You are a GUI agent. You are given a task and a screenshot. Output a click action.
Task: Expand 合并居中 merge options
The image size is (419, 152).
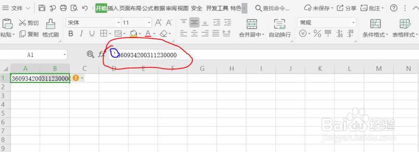[263, 35]
